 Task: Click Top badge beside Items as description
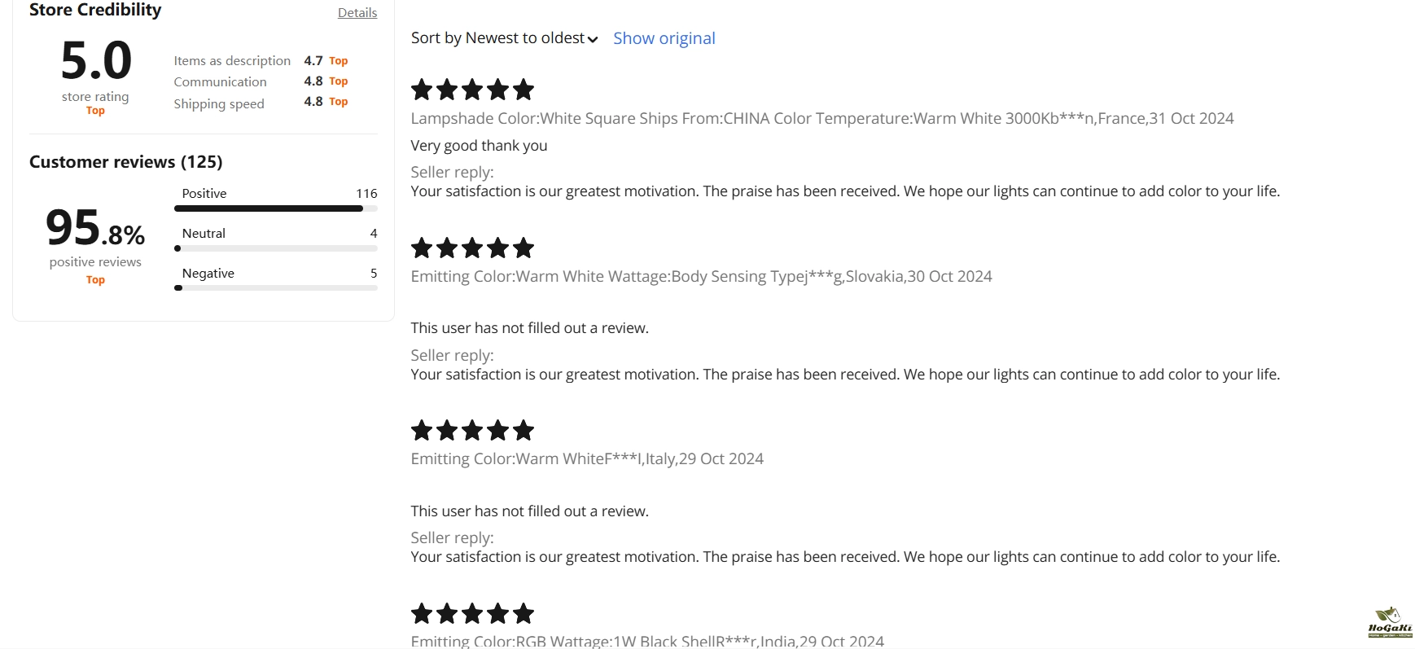pyautogui.click(x=339, y=61)
